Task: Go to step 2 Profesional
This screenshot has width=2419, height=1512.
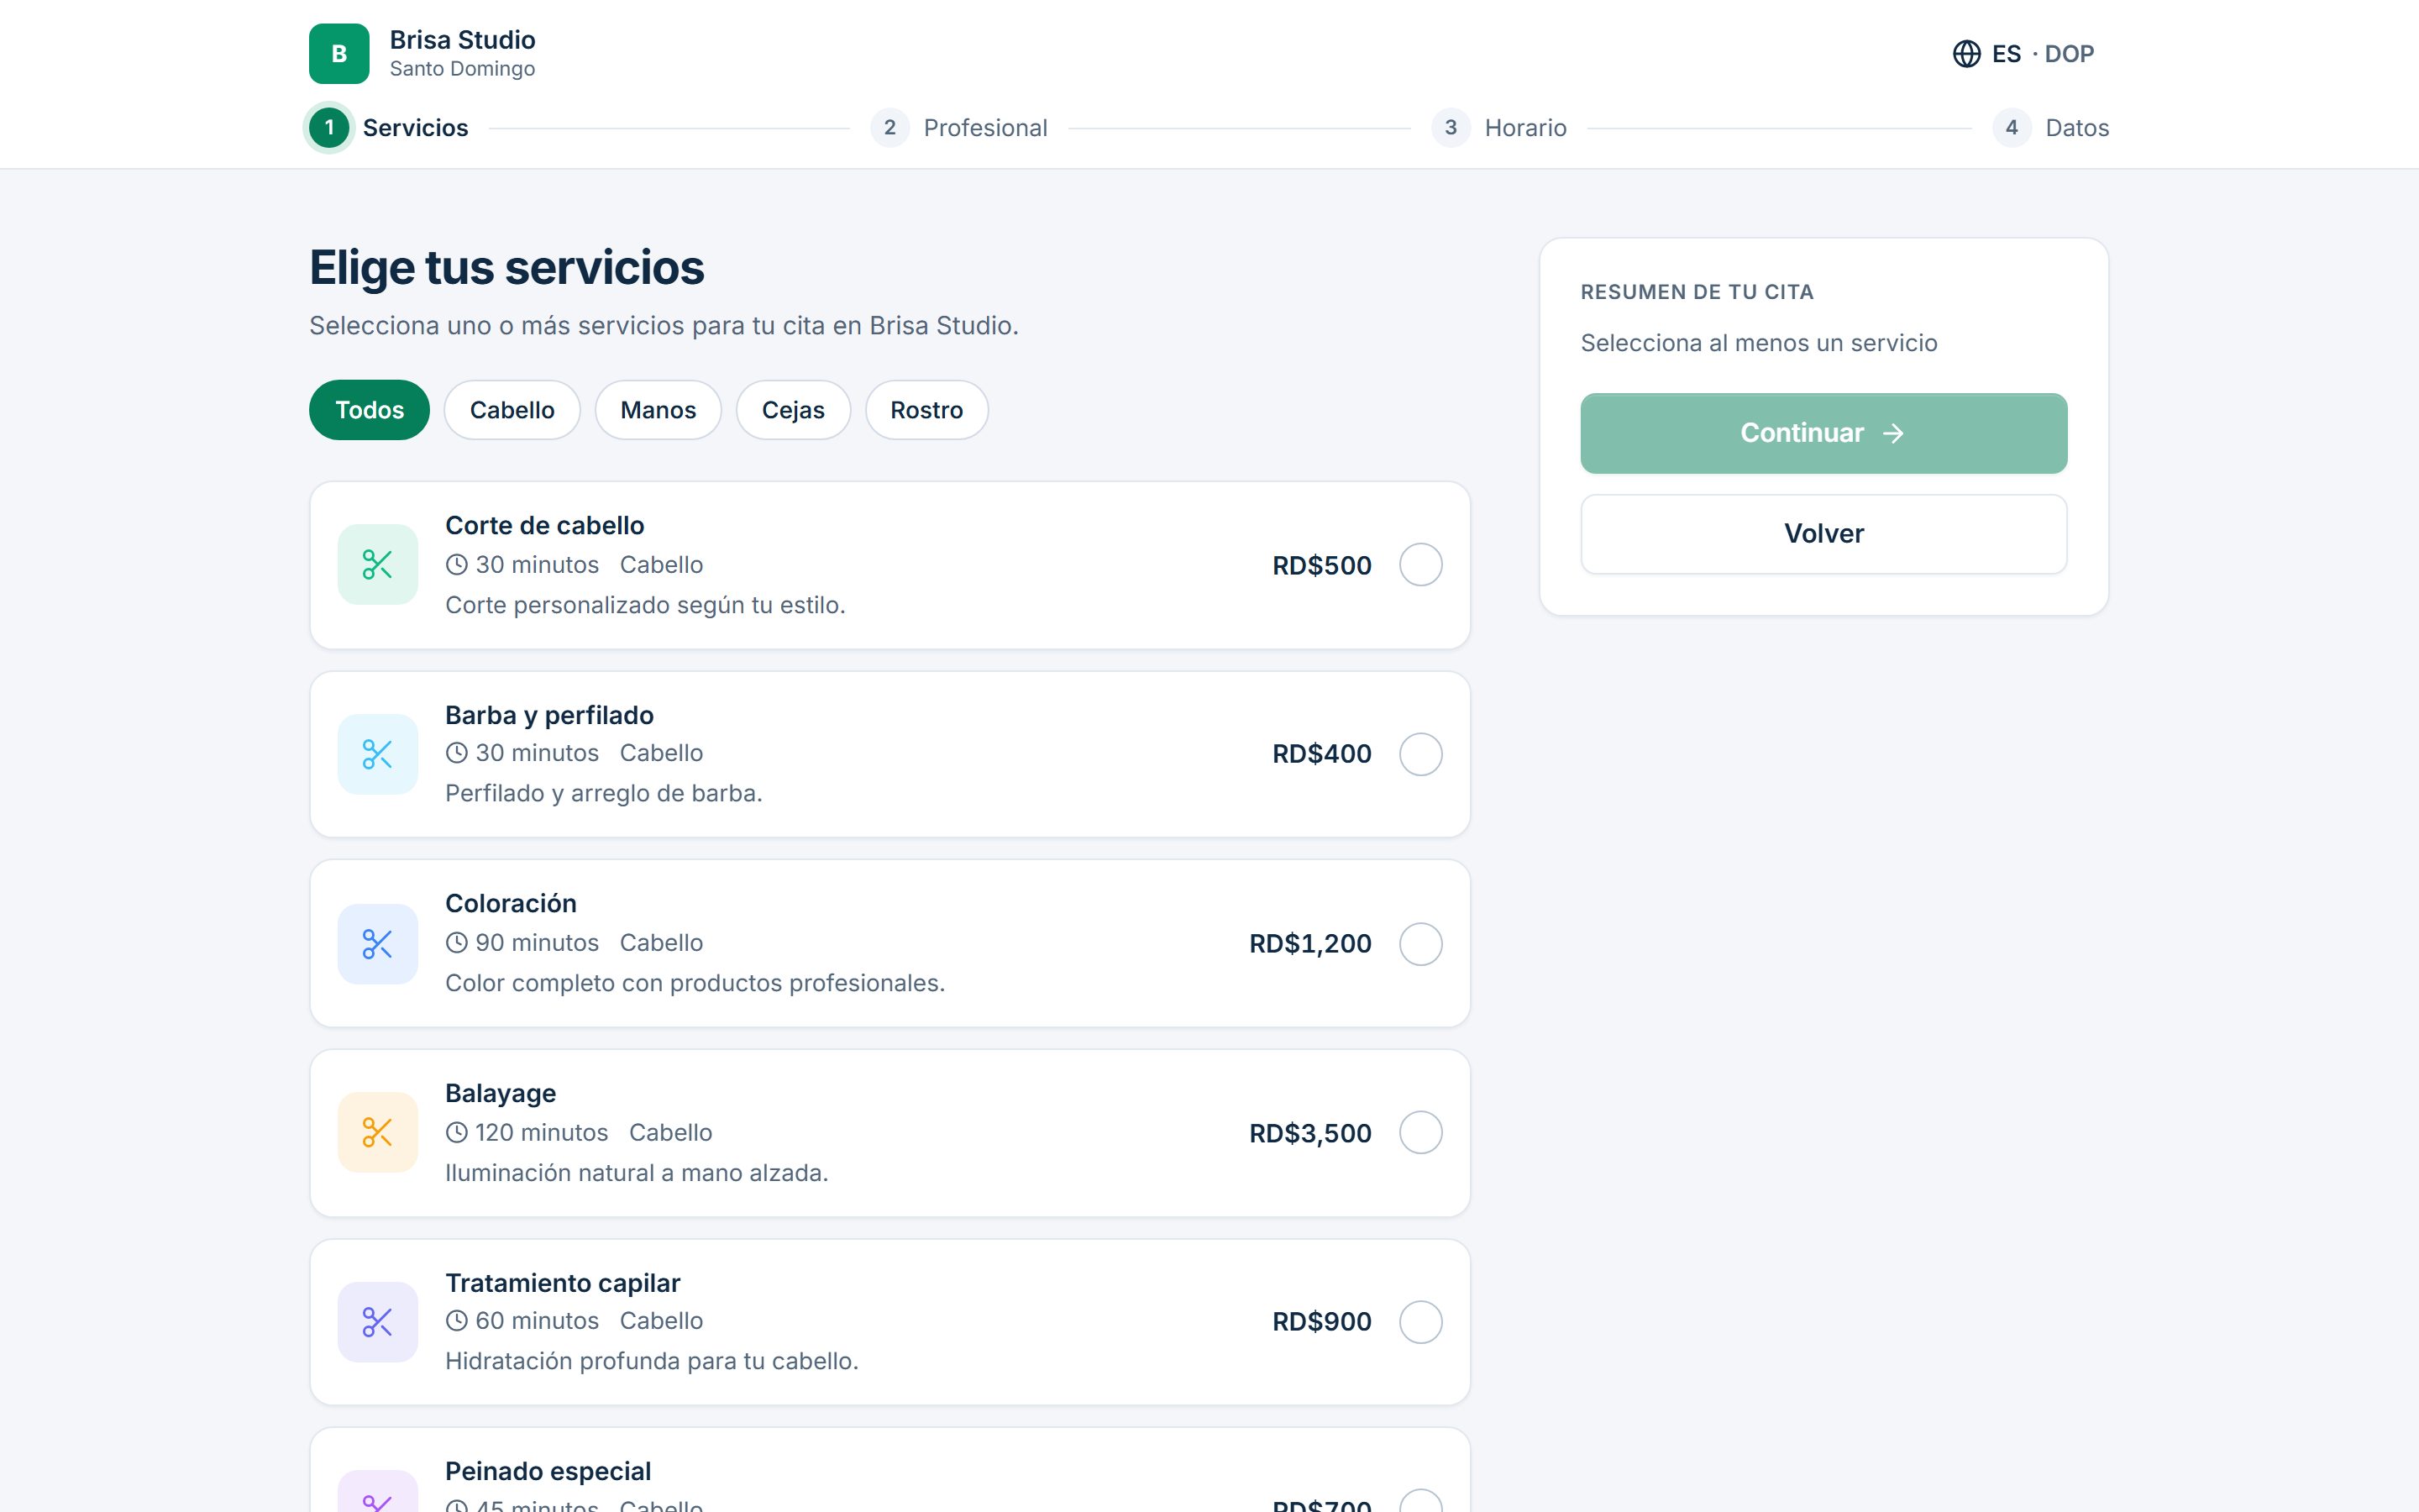Action: pos(958,128)
